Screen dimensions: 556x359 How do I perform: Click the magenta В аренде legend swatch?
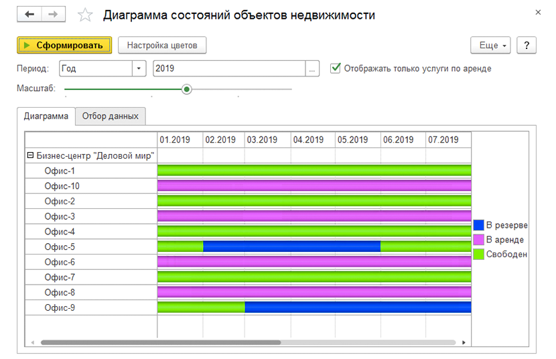click(x=479, y=240)
